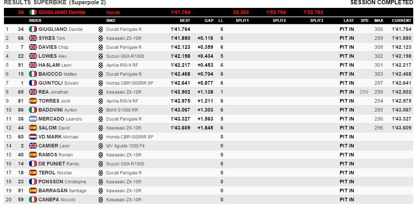This screenshot has height=207, width=419.
Task: Click the SESSION COMPLETED status text
Action: pyautogui.click(x=382, y=3)
